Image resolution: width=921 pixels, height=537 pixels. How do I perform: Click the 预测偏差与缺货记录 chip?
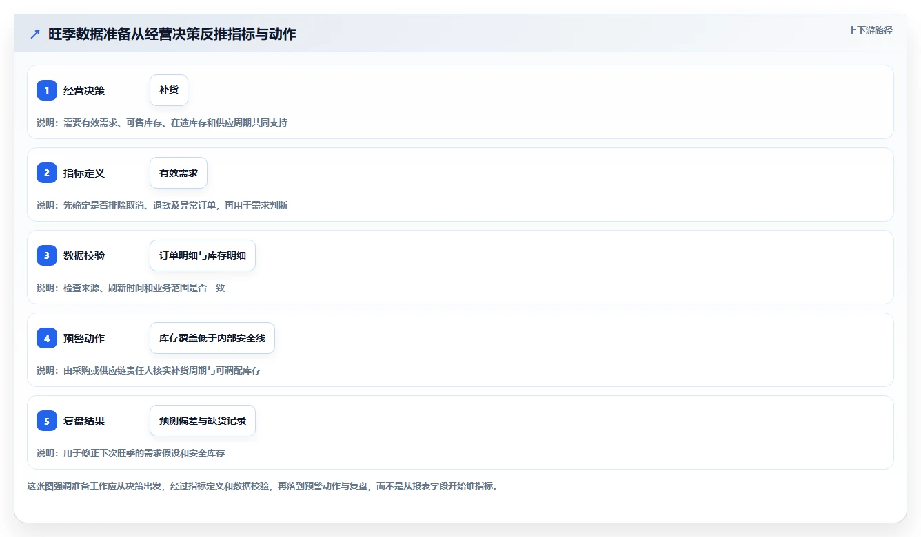203,421
